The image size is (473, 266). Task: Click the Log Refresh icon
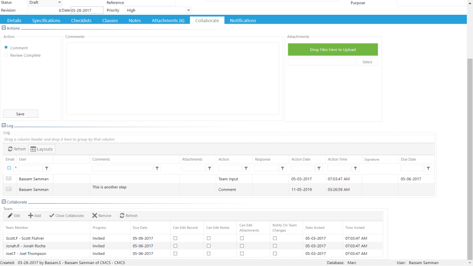coord(10,149)
